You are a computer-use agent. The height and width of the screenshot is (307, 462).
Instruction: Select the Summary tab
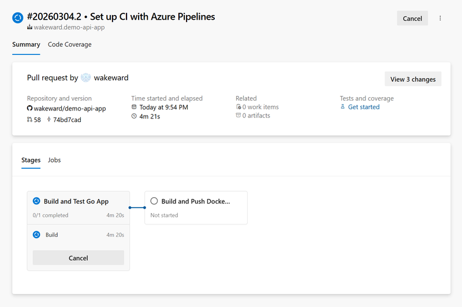pos(26,45)
